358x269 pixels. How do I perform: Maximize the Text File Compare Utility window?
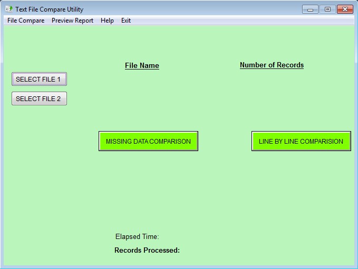[x=327, y=9]
